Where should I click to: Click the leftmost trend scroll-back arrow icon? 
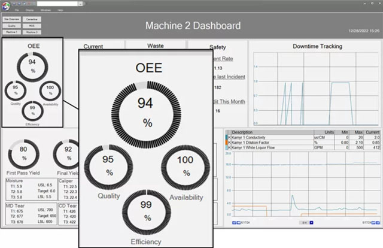click(234, 223)
